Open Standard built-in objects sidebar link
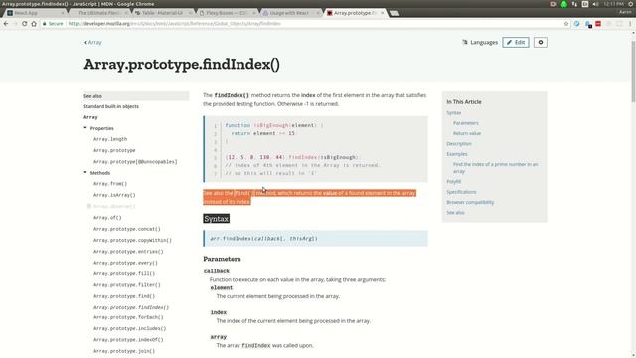The width and height of the screenshot is (636, 358). pyautogui.click(x=111, y=106)
